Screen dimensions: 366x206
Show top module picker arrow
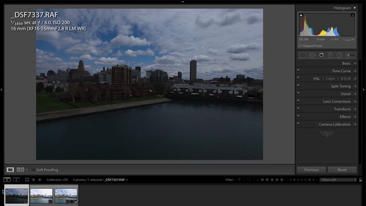coord(183,2)
